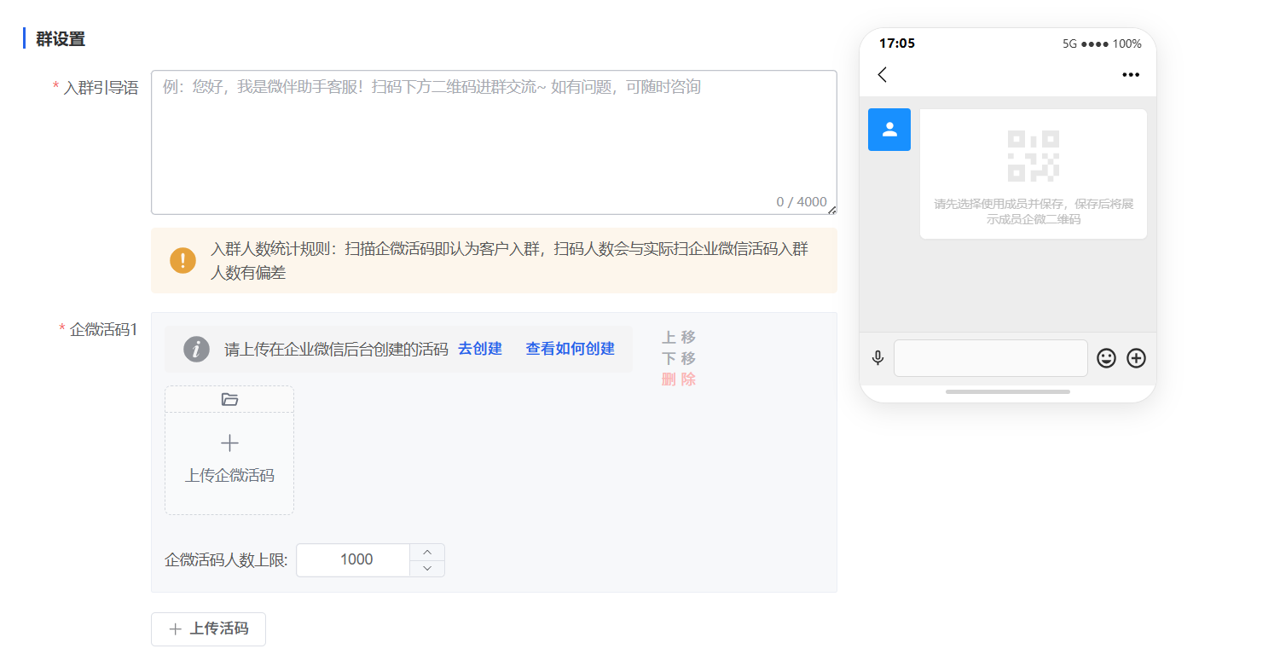Click the phone preview chat input box
1280x666 pixels.
point(991,358)
